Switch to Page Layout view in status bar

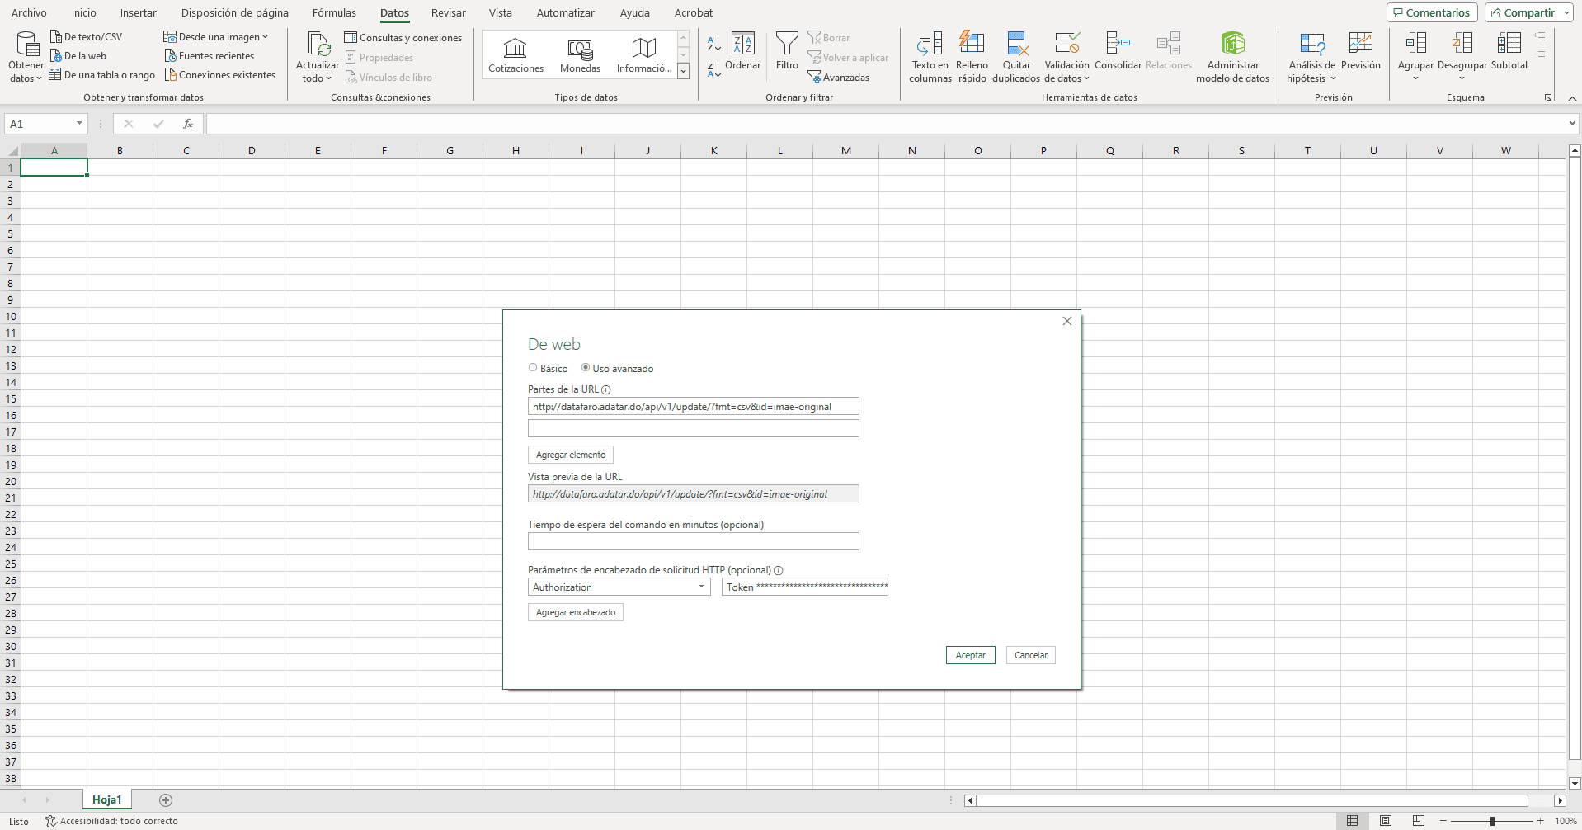1386,821
